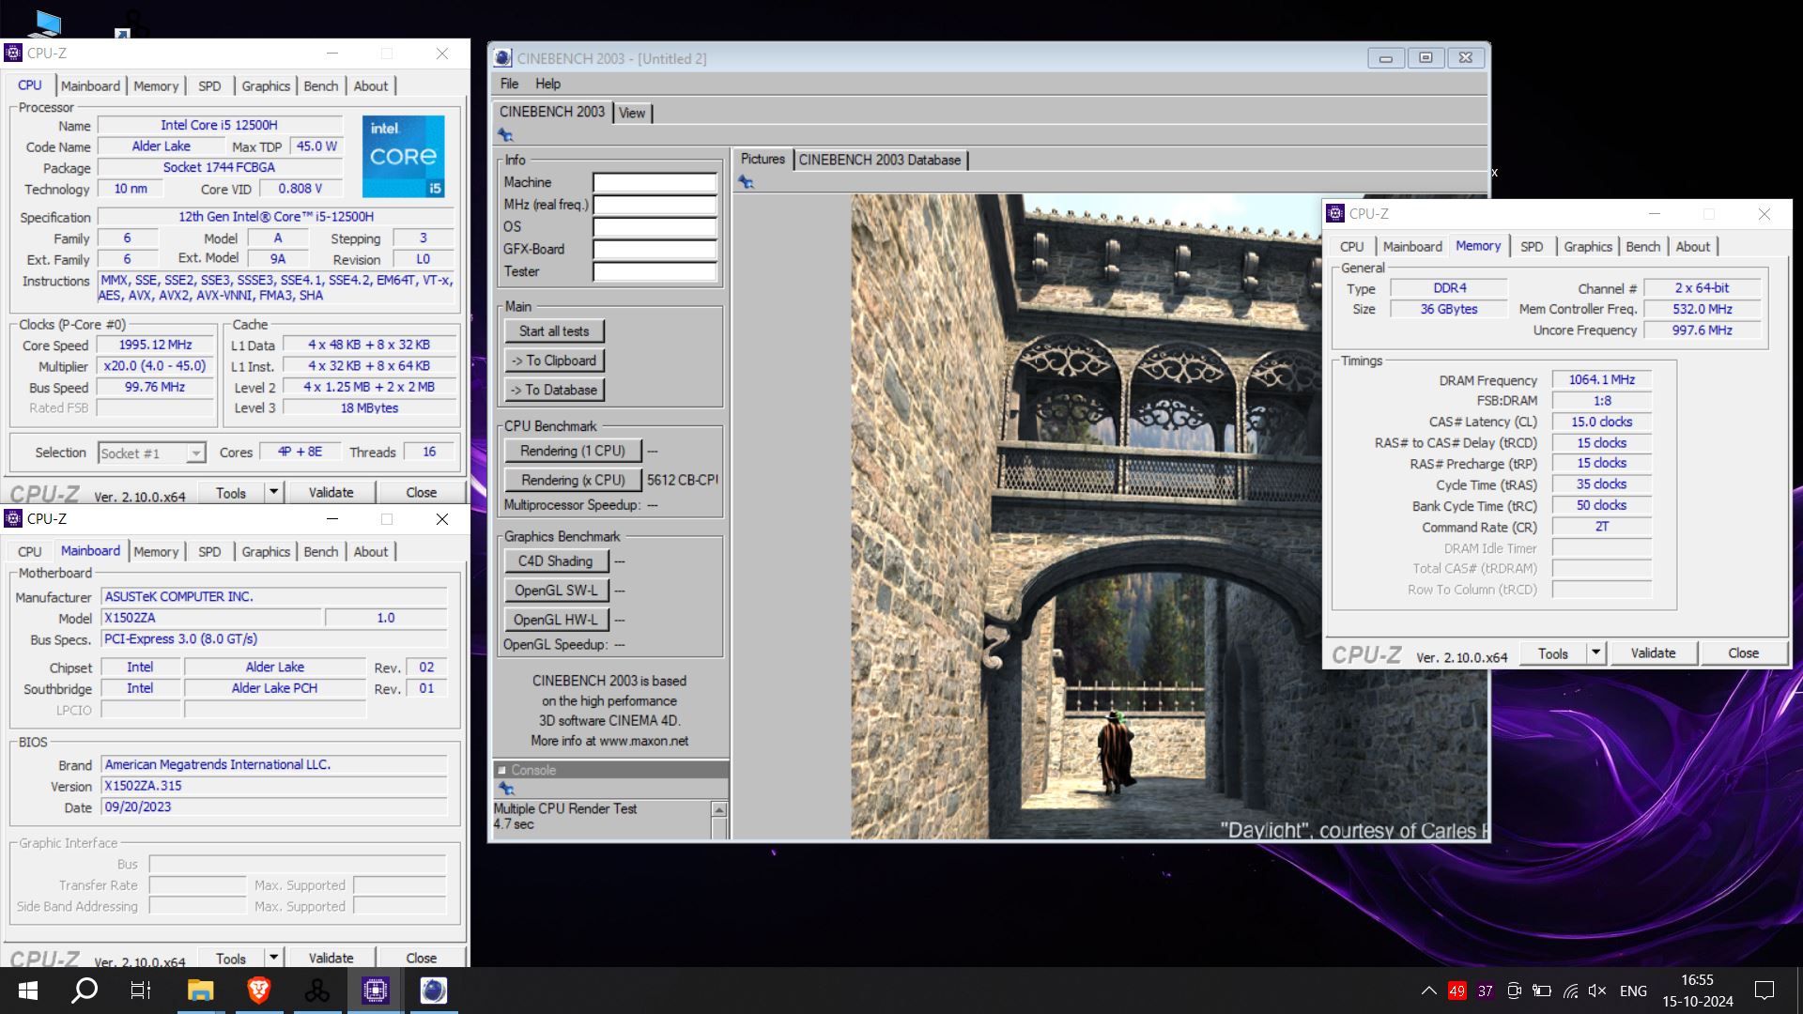Open the Windows Start menu

coord(28,991)
